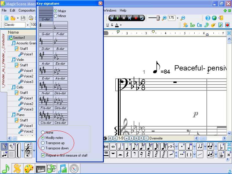Select the double flat accidental
This screenshot has height=174, width=232.
(x=222, y=154)
